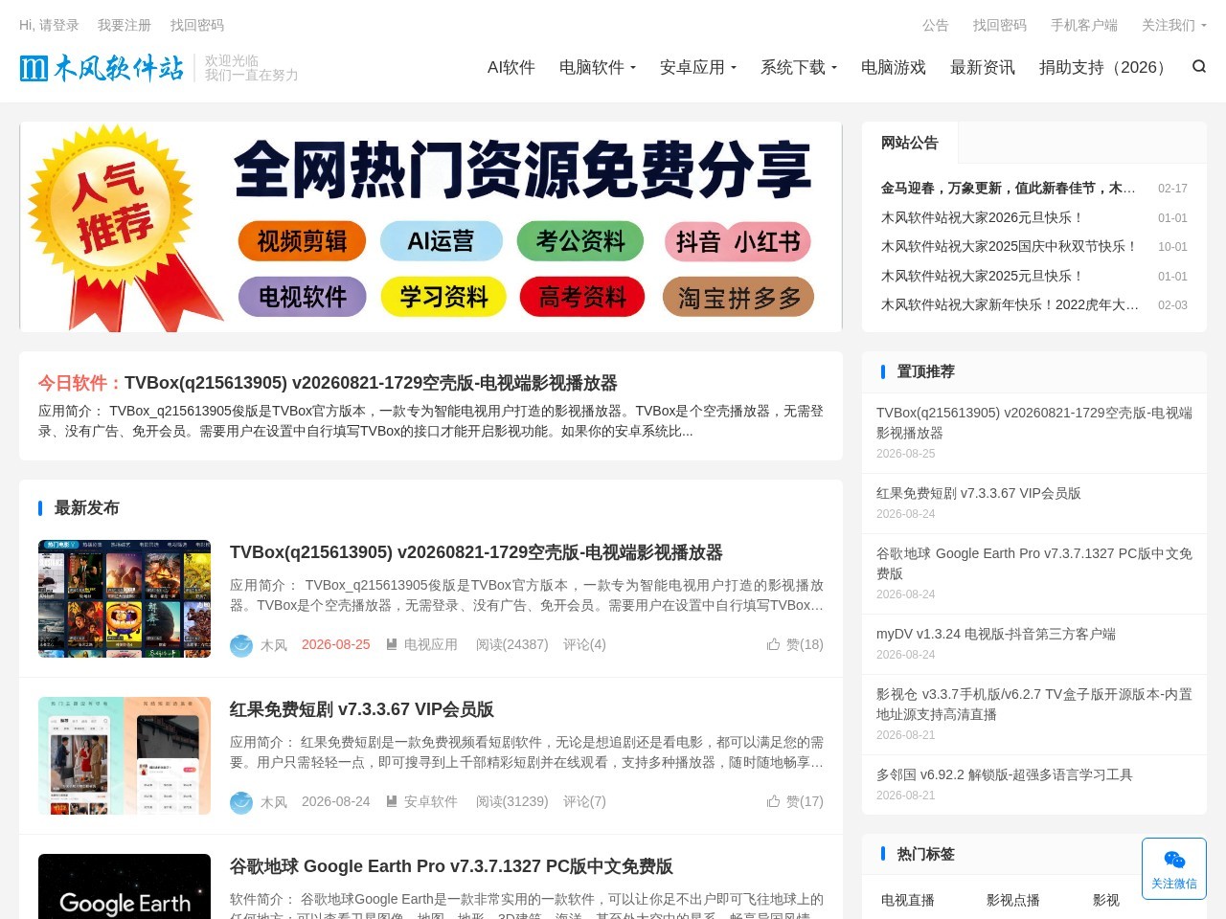The width and height of the screenshot is (1226, 919).
Task: Open 最新资讯 navigation item
Action: click(x=983, y=67)
